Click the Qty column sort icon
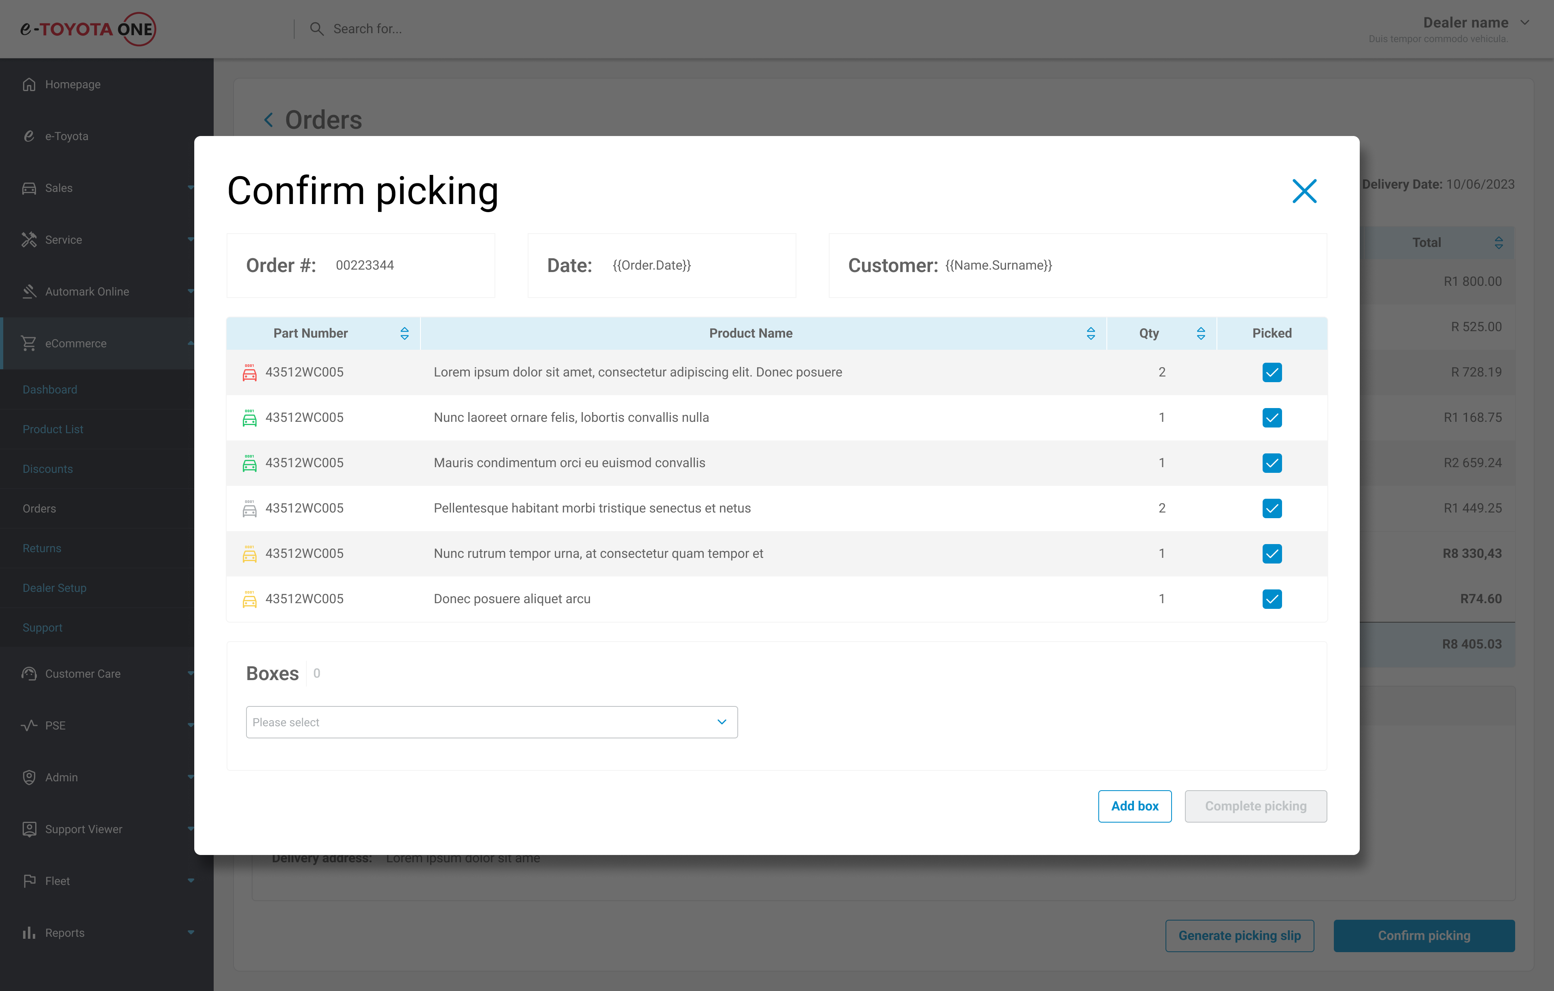 tap(1200, 333)
